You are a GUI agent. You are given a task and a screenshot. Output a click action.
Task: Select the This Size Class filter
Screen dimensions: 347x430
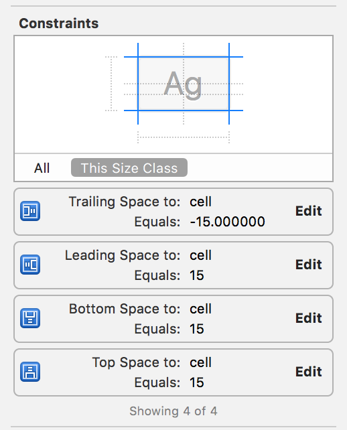click(x=129, y=167)
